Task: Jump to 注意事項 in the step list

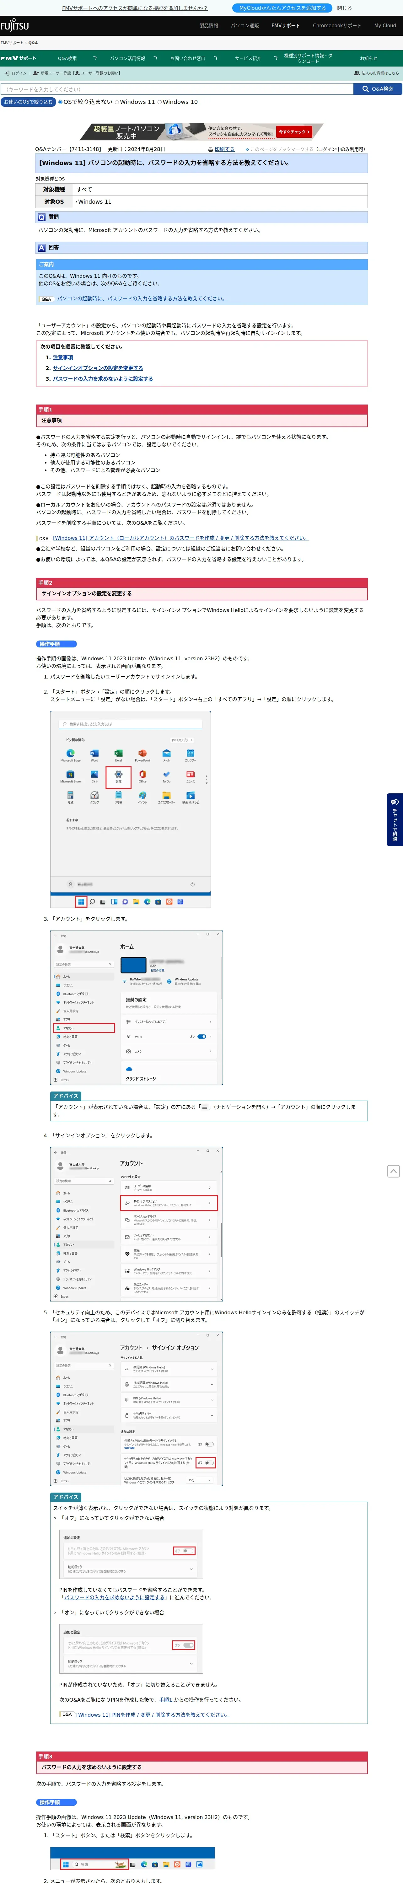Action: click(63, 357)
